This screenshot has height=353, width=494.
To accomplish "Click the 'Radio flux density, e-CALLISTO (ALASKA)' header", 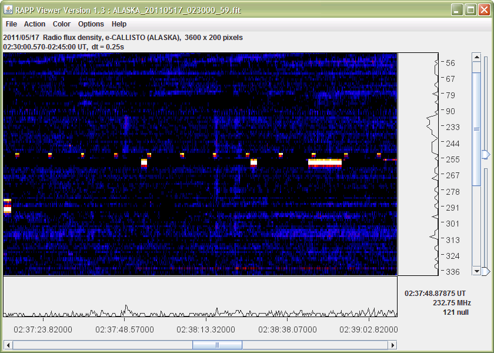I will (112, 38).
